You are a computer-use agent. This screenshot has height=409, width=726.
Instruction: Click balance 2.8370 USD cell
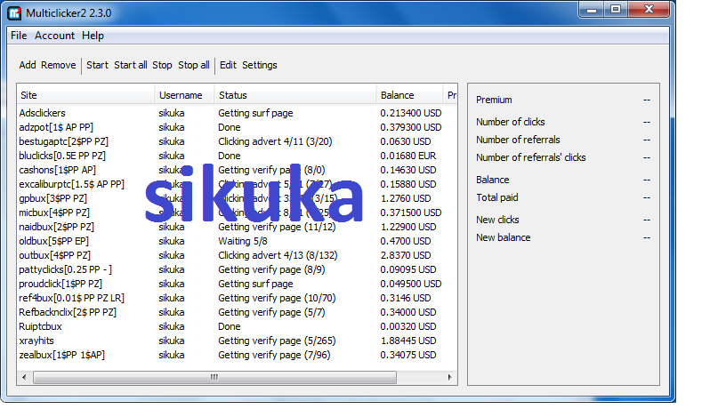pos(406,255)
